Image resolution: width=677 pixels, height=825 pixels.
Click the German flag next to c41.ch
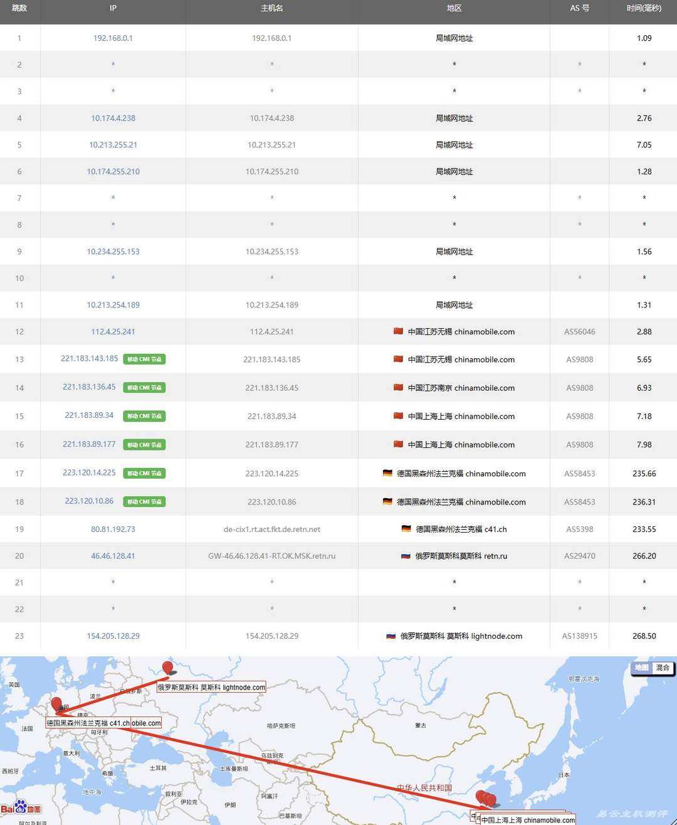406,529
